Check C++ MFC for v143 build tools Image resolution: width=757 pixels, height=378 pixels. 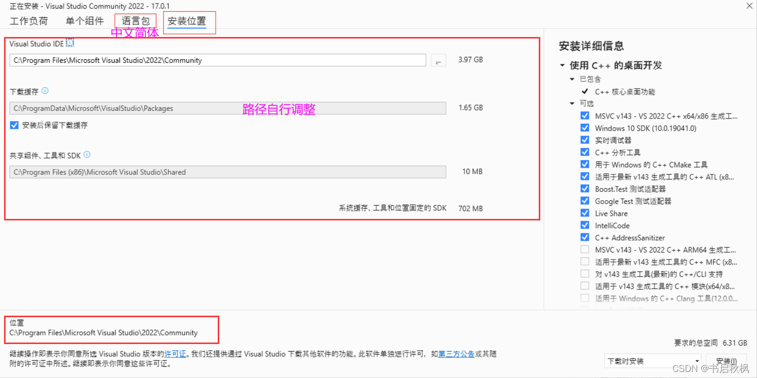point(585,261)
